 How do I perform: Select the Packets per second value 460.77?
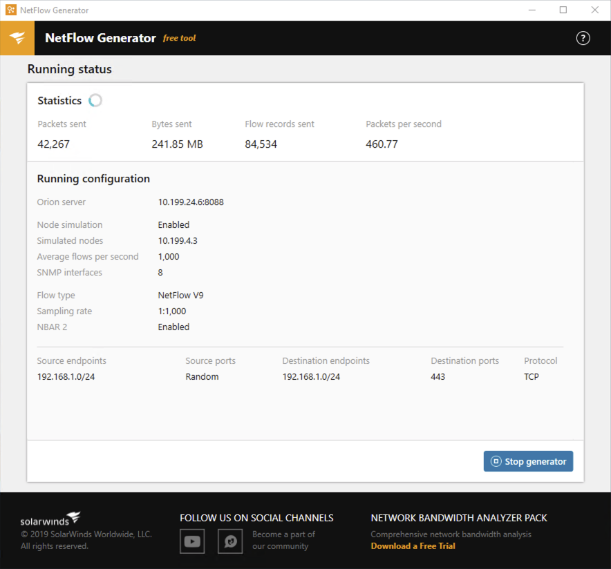(382, 144)
